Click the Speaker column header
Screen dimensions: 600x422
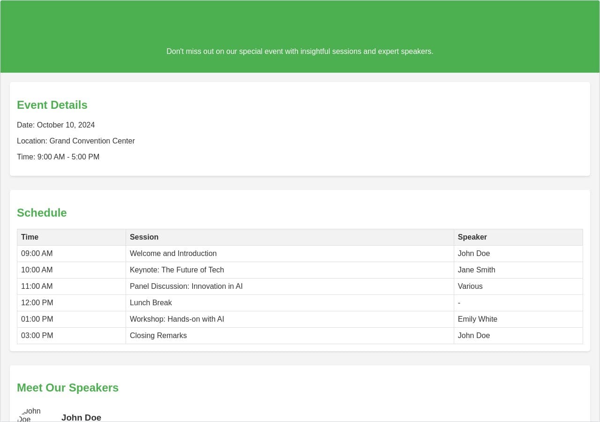click(518, 237)
